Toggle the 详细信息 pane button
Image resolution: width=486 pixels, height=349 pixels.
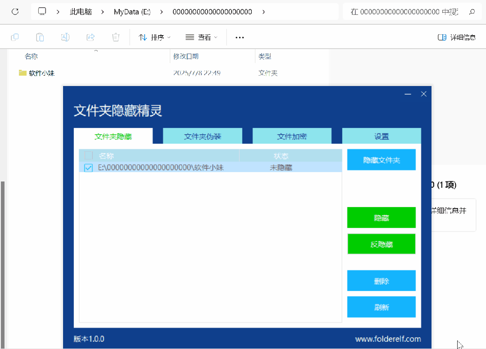457,37
